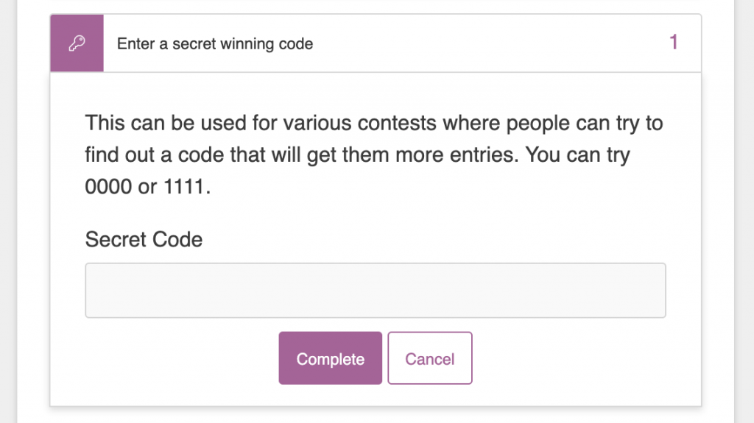Screen dimensions: 754x423
Task: Select the Secret Code field label
Action: tap(144, 239)
